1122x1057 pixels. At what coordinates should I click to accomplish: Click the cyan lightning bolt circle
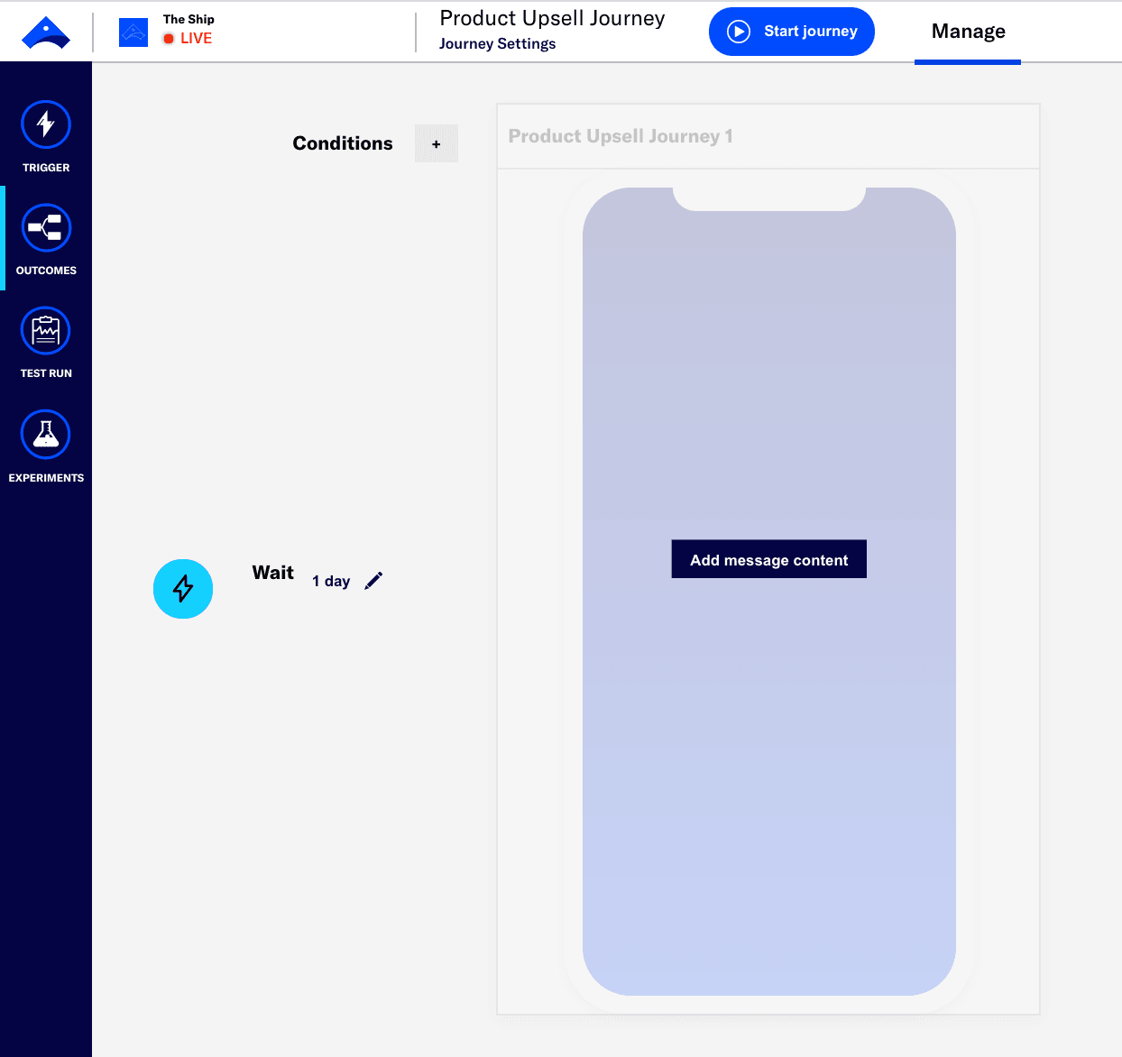[x=183, y=589]
